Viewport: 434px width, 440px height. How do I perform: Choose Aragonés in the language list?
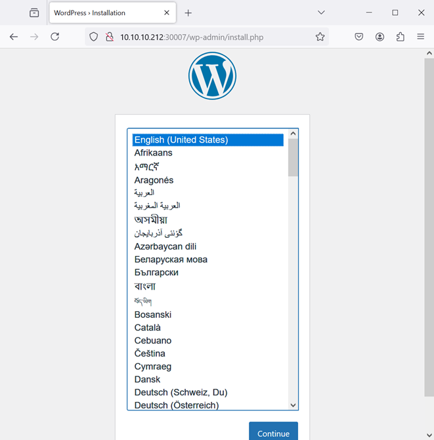point(208,180)
